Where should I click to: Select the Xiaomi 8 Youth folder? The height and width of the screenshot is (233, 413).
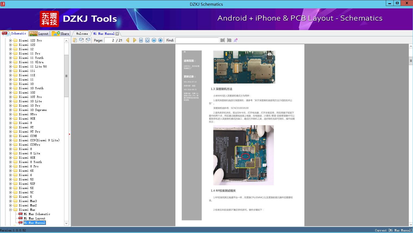(30, 162)
